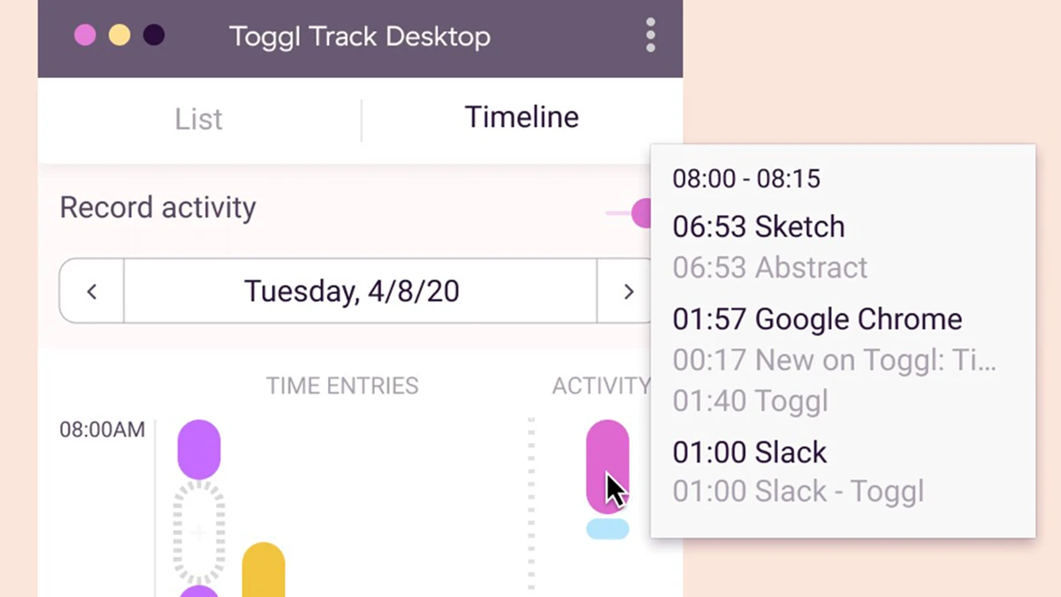Image resolution: width=1061 pixels, height=597 pixels.
Task: Open the three-dot options menu
Action: pyautogui.click(x=651, y=35)
